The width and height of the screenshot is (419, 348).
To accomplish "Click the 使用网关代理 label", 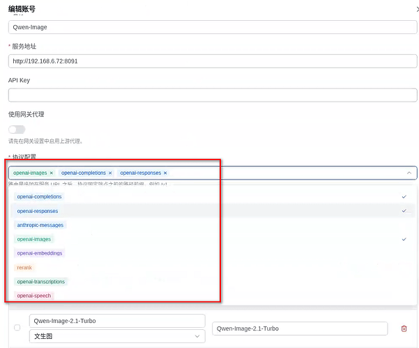I will click(26, 114).
